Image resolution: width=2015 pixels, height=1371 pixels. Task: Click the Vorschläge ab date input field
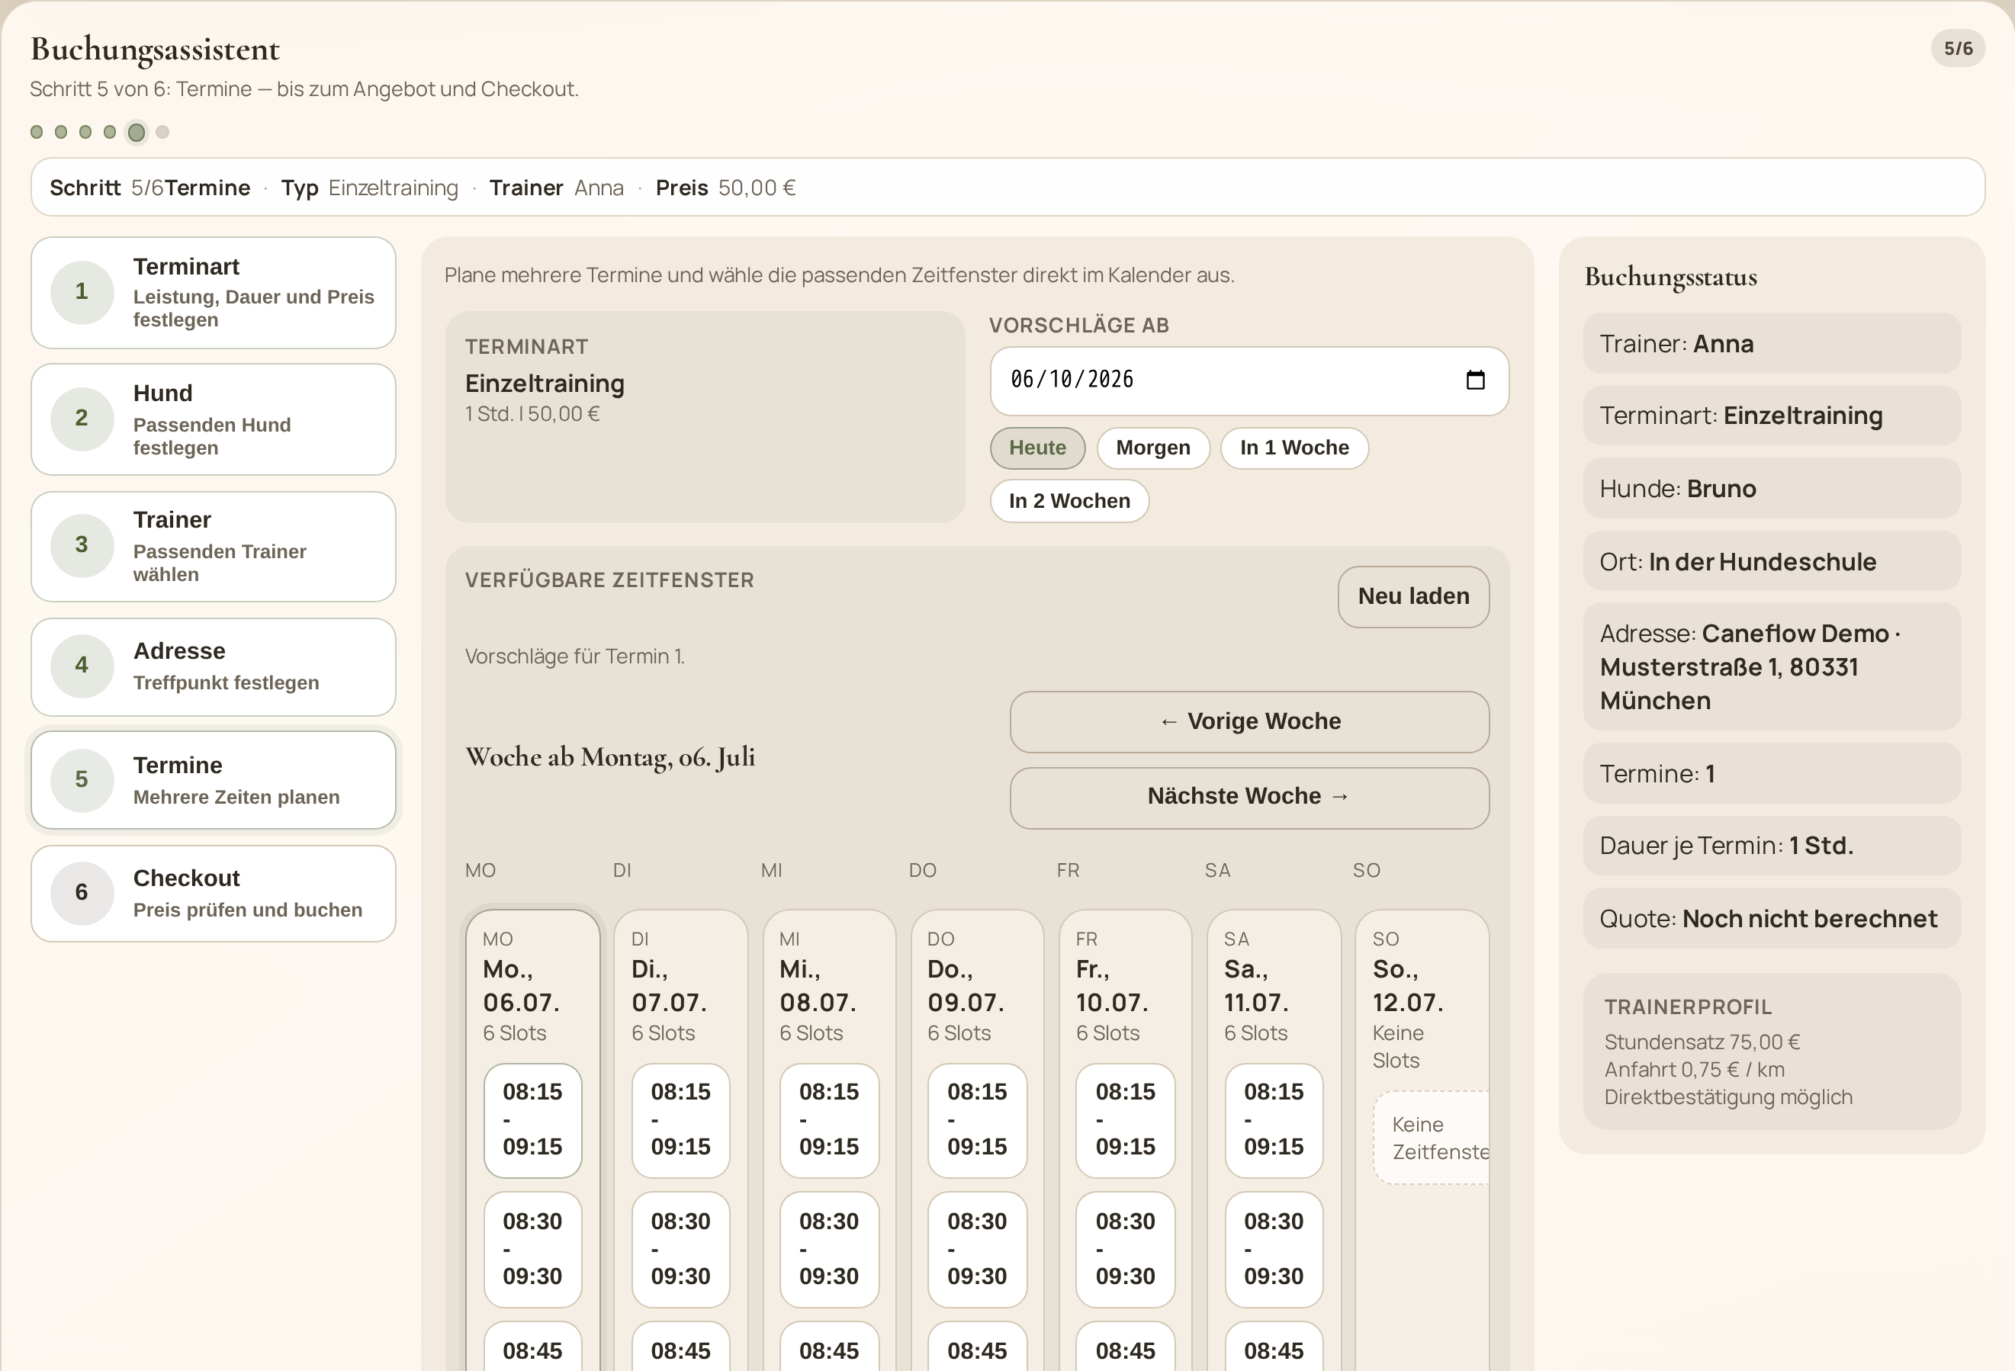1249,380
